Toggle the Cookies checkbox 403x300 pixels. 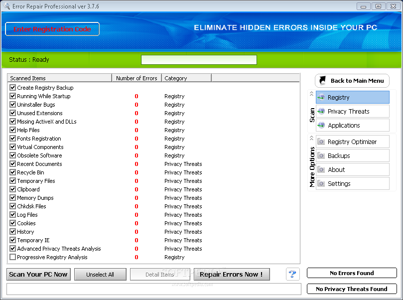point(12,223)
